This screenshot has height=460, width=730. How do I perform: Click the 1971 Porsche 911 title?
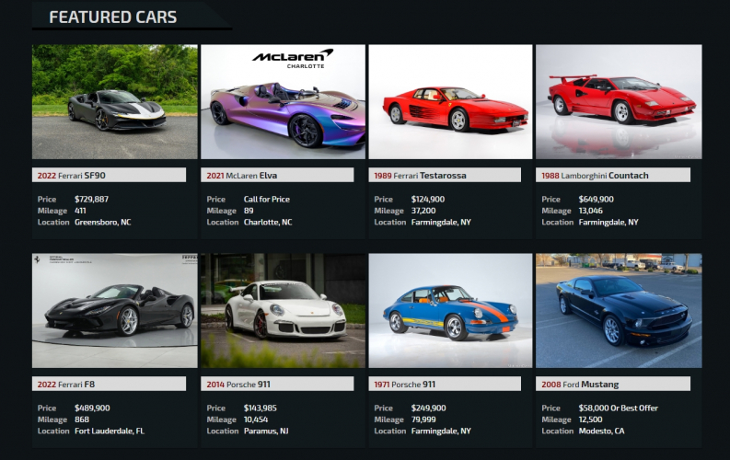pyautogui.click(x=404, y=385)
